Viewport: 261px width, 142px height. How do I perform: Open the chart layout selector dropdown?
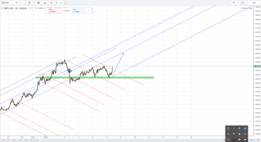(x=244, y=3)
